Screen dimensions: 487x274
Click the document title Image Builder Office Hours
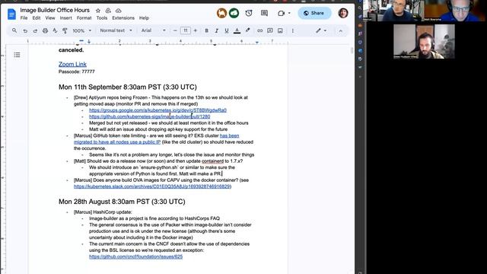tap(55, 10)
